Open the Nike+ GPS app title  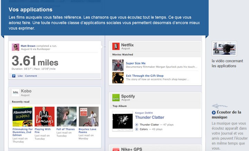pyautogui.click(x=132, y=149)
